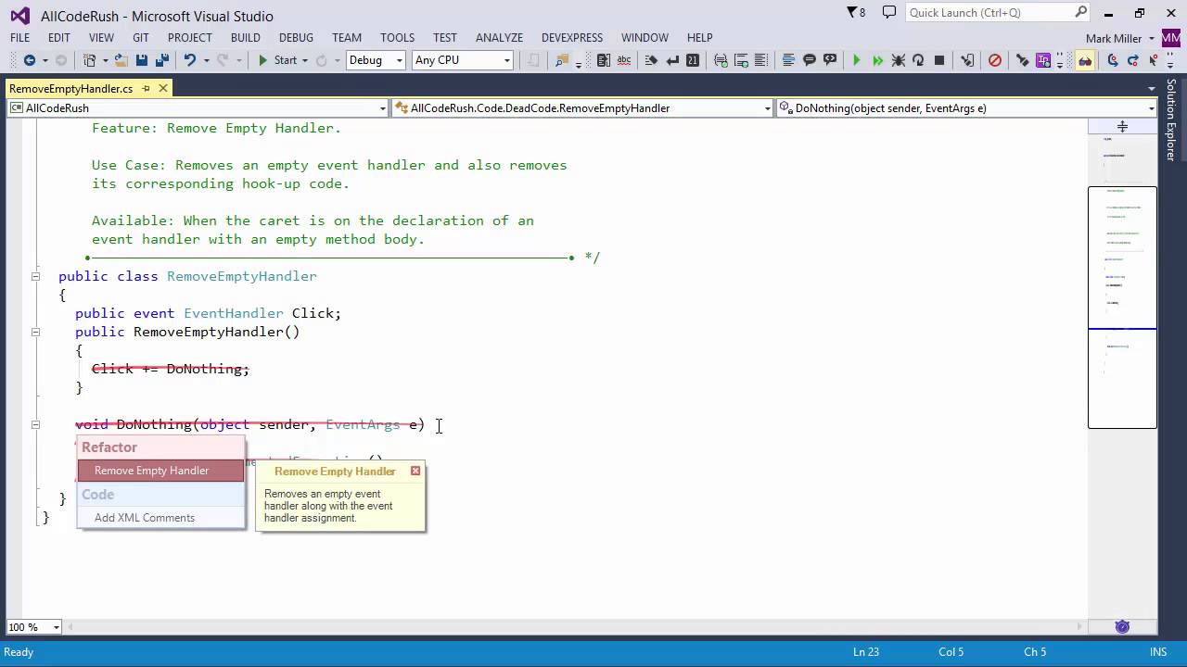This screenshot has height=667, width=1187.
Task: Click the Col 5 status bar entry
Action: tap(951, 652)
